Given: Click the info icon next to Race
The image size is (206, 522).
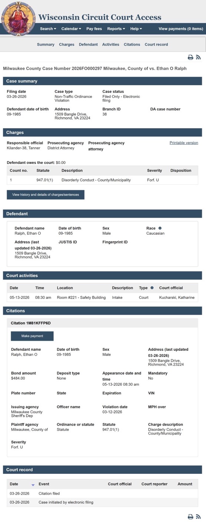Looking at the screenshot, I should 160,228.
